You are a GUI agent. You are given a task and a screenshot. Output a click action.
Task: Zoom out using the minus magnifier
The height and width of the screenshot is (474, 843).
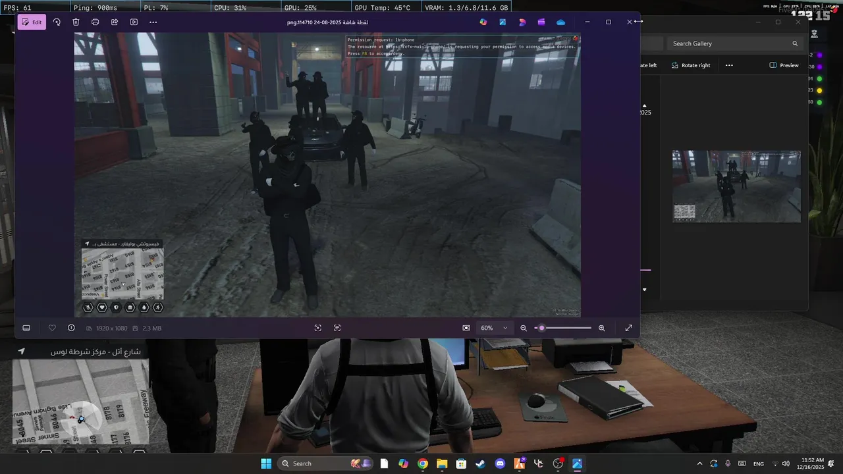[524, 328]
